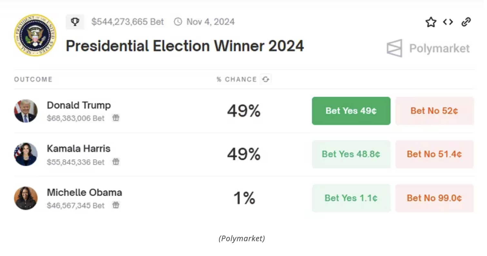Bet No 52¢ on Donald Trump
The width and height of the screenshot is (487, 256).
pyautogui.click(x=434, y=111)
